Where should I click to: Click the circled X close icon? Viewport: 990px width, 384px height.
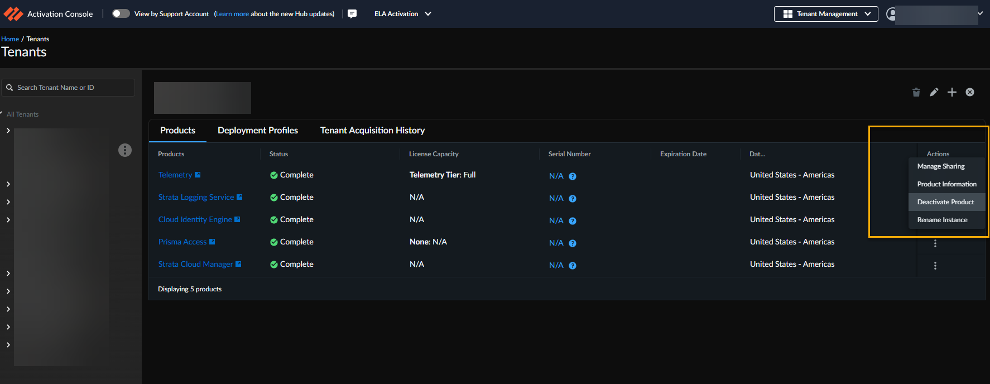970,92
